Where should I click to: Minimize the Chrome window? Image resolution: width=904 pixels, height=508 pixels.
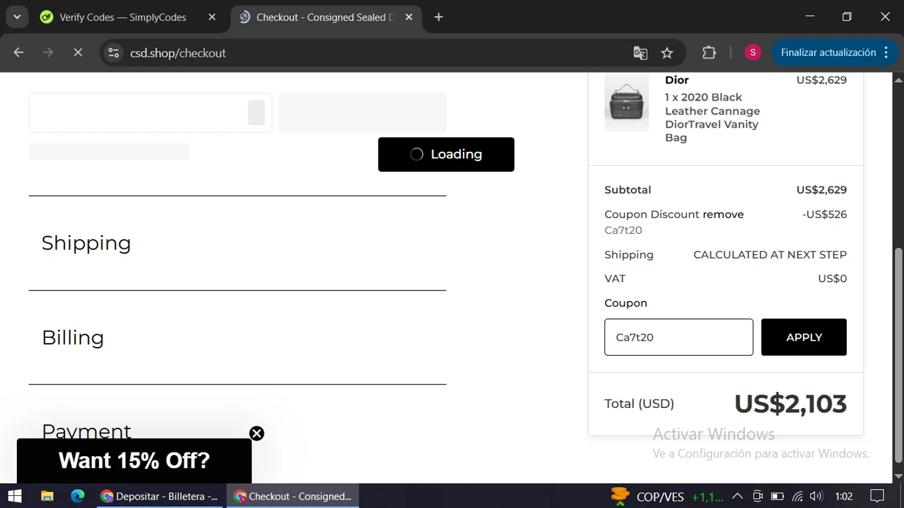point(810,16)
